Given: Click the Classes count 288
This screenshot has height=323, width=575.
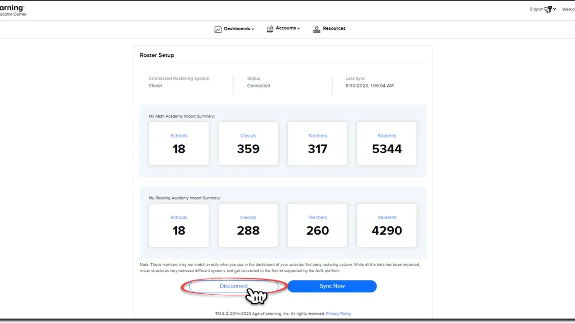Looking at the screenshot, I should (248, 231).
